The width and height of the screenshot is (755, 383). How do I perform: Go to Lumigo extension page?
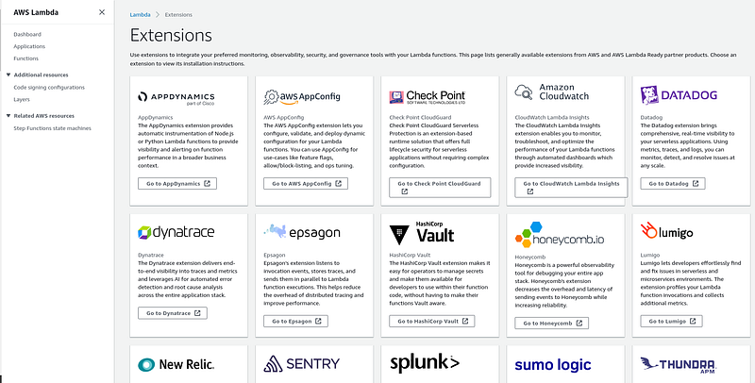pos(671,321)
